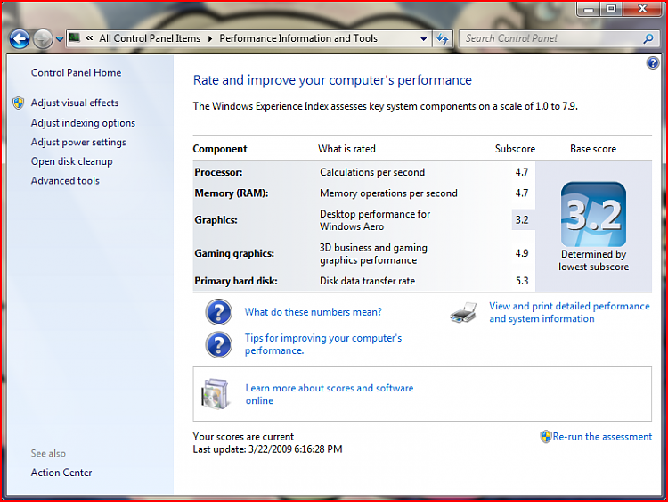Image resolution: width=668 pixels, height=502 pixels.
Task: Close the Control Panel window
Action: 642,9
